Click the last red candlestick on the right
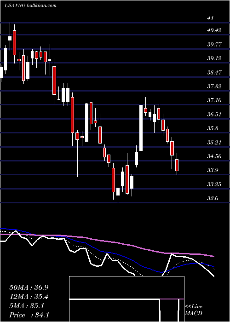The image size is (230, 322). pyautogui.click(x=177, y=165)
